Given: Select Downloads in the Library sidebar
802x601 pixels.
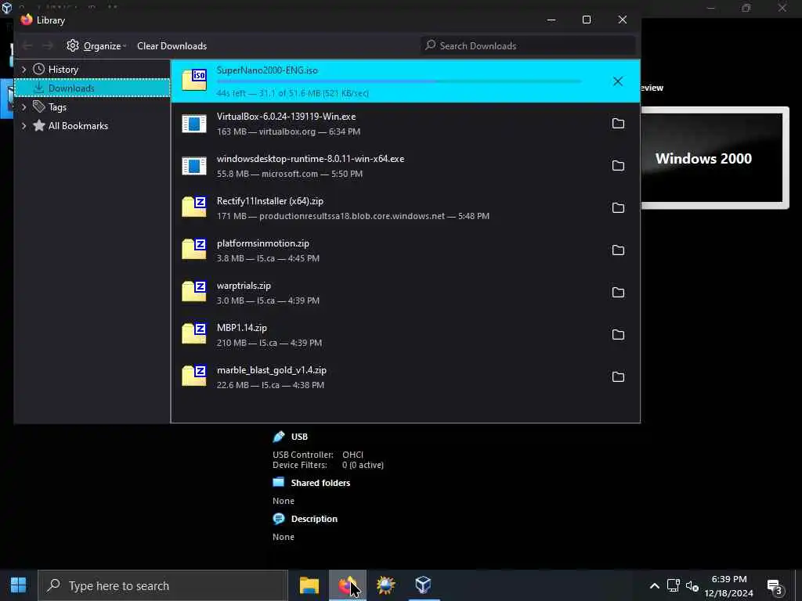Looking at the screenshot, I should pyautogui.click(x=71, y=88).
